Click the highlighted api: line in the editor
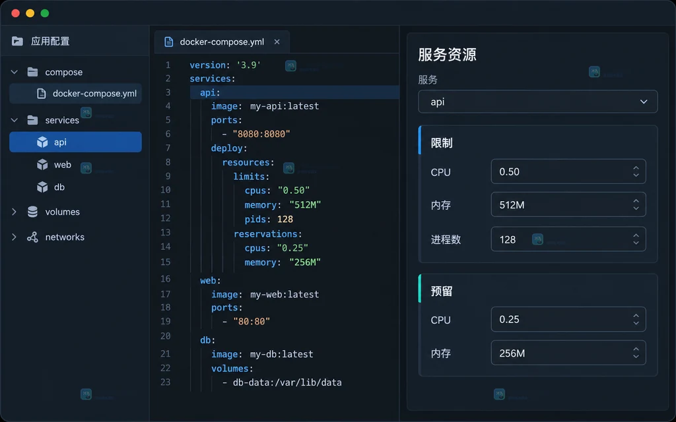Viewport: 676px width, 422px height. click(294, 92)
